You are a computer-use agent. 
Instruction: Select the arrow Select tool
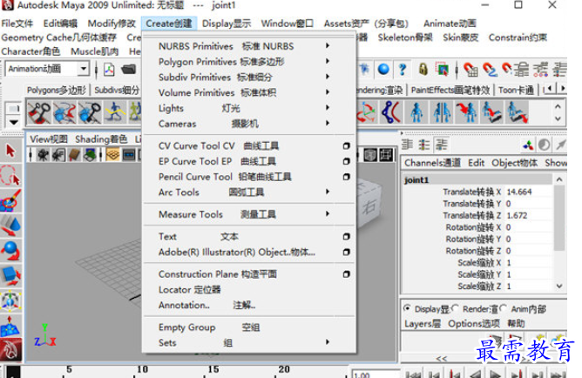point(10,151)
